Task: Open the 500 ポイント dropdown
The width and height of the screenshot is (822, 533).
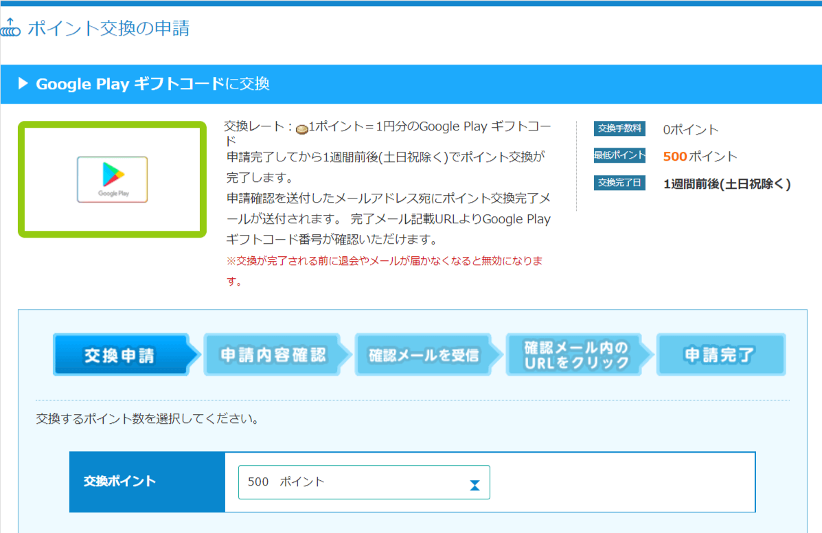Action: pos(364,482)
